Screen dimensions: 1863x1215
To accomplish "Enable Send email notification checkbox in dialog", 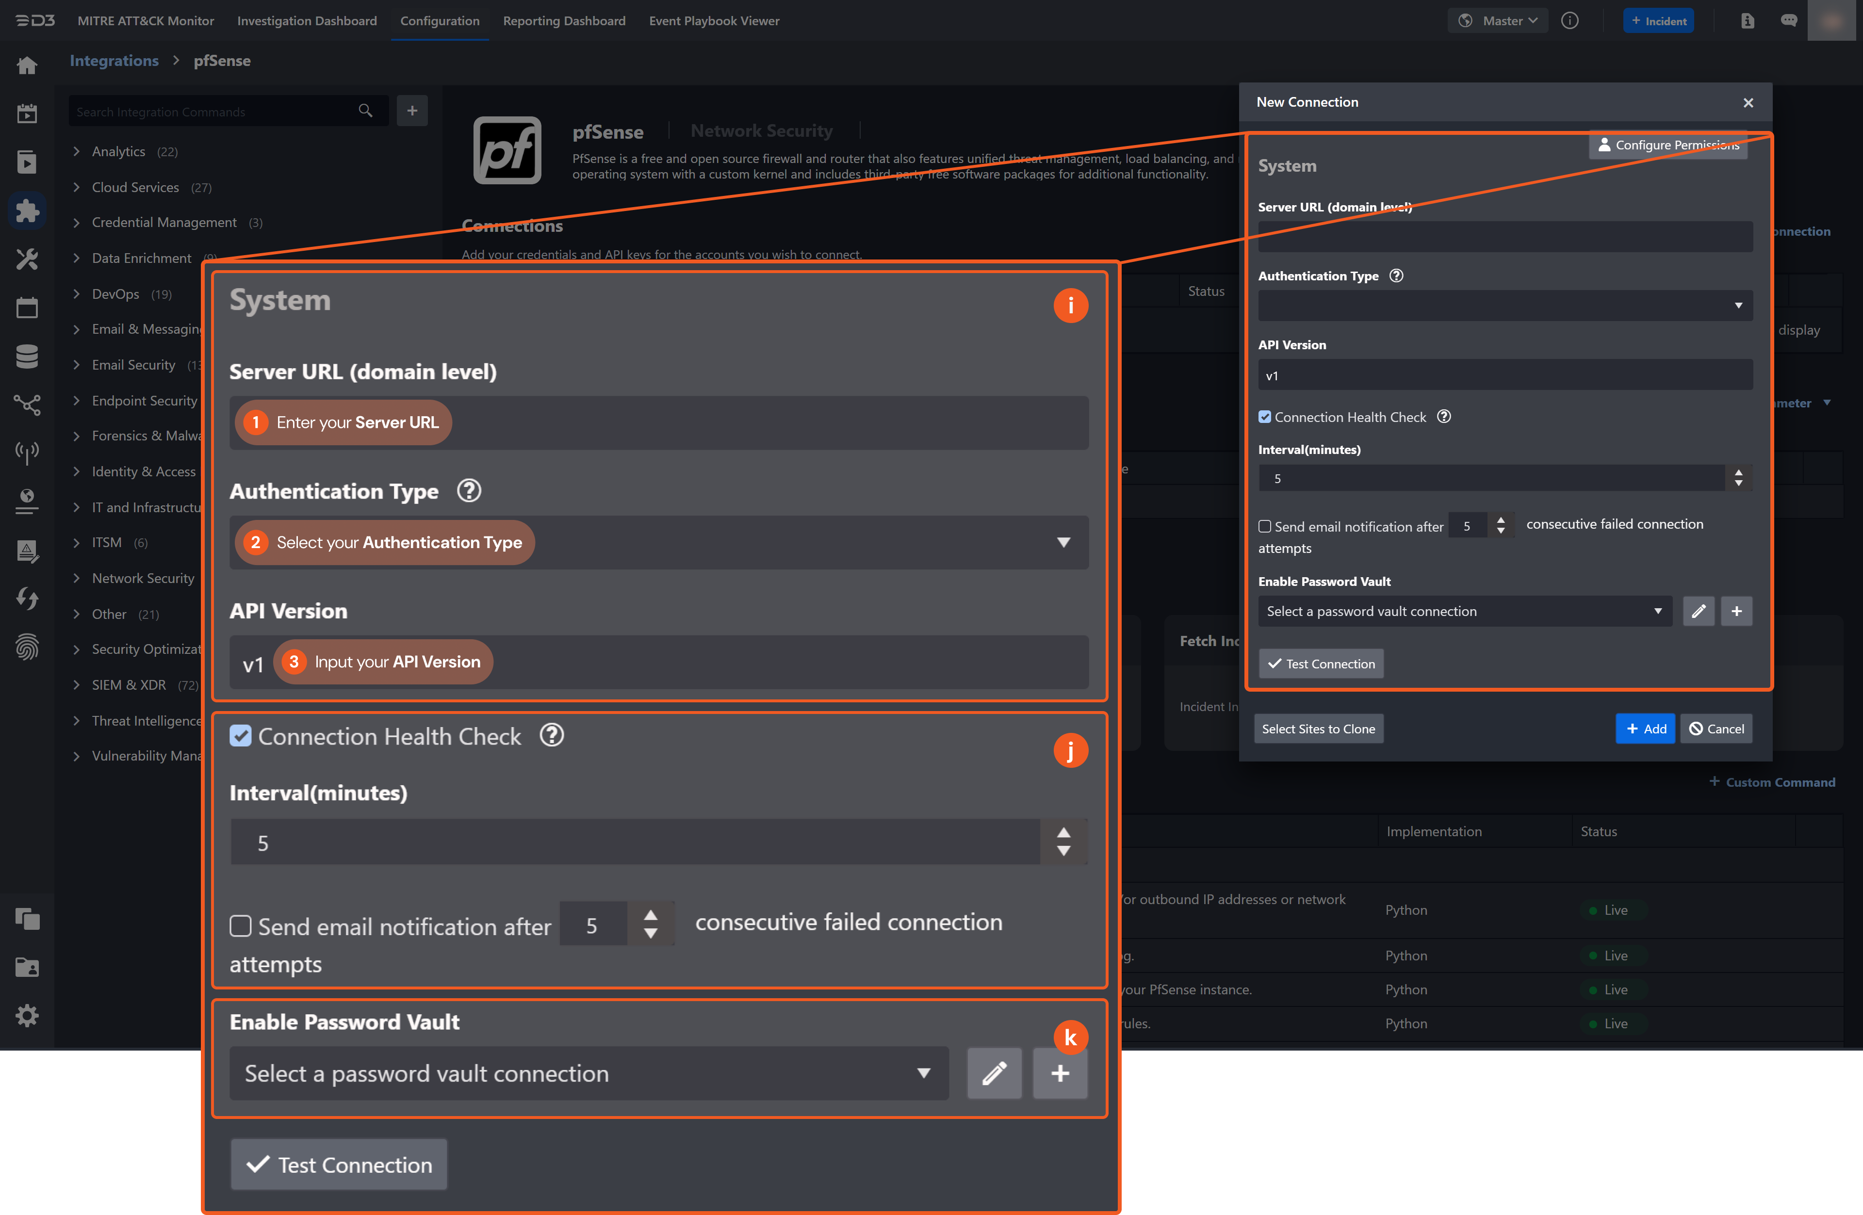I will [x=1265, y=527].
